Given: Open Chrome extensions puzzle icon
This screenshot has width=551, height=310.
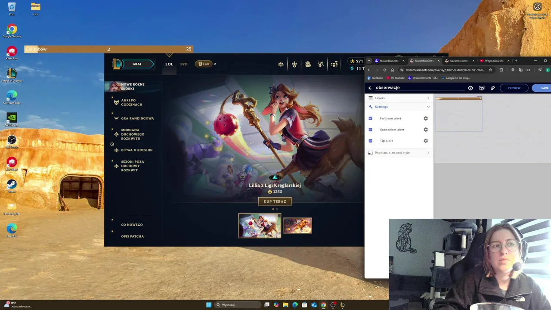Looking at the screenshot, I should click(501, 70).
